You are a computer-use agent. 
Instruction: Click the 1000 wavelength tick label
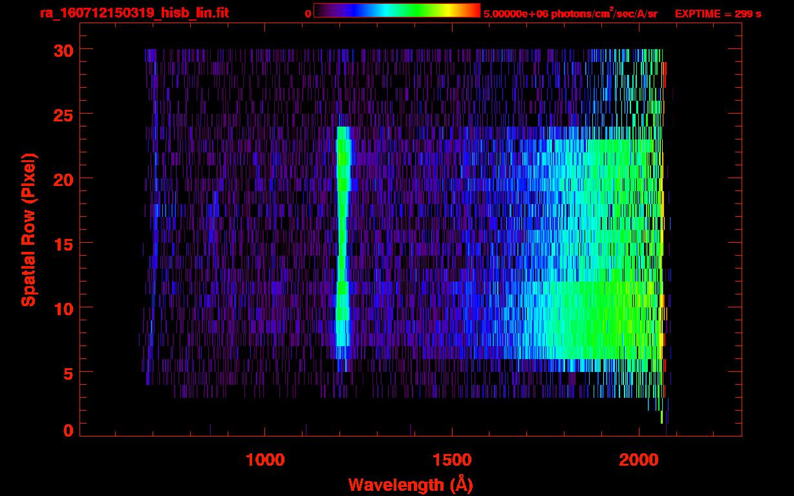coord(266,460)
